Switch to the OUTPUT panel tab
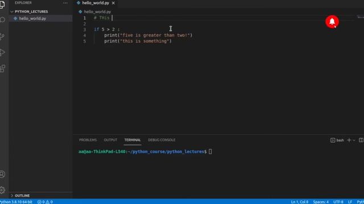 (x=110, y=140)
